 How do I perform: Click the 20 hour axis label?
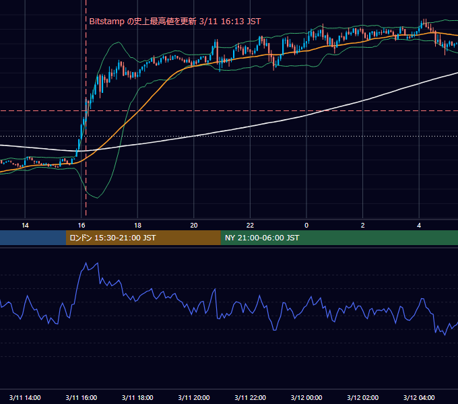194,226
